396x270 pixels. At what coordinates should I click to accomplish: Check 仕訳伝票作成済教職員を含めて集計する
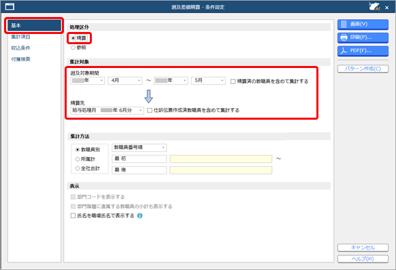point(150,111)
